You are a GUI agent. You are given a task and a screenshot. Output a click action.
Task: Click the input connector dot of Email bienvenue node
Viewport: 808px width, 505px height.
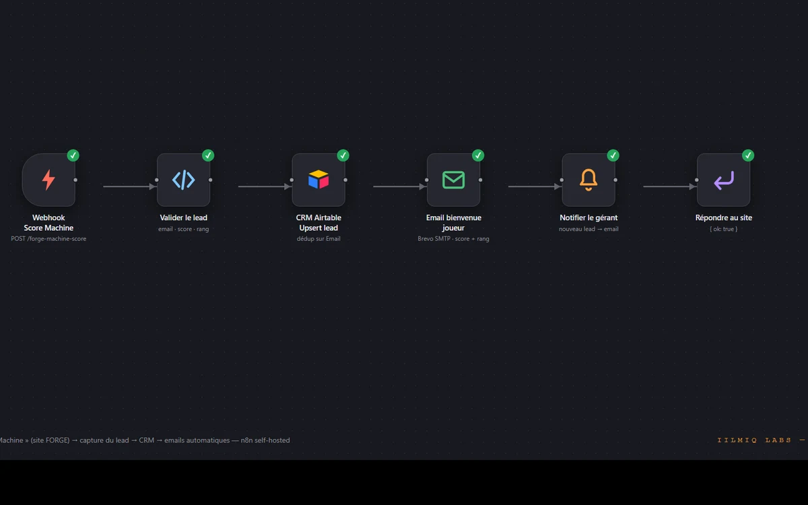[427, 180]
